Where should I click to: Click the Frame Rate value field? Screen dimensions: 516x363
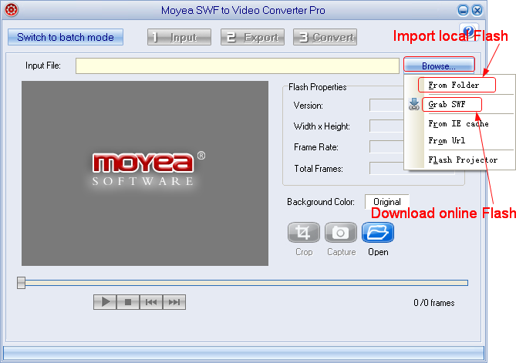[386, 146]
